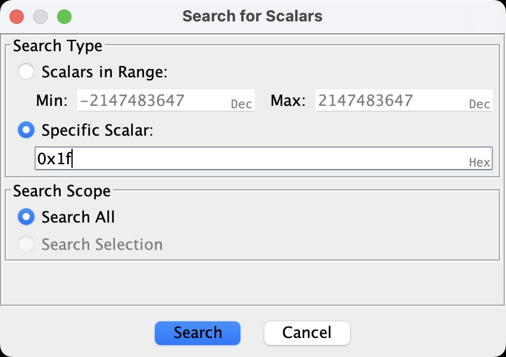The image size is (506, 357).
Task: Choose the Specific Scalar radio option
Action: tap(26, 130)
